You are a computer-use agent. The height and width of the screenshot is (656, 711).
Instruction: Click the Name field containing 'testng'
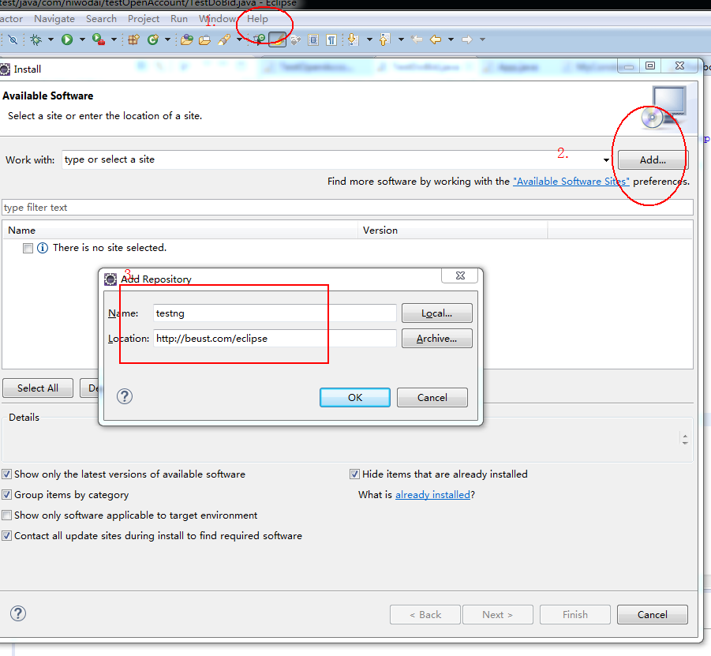pyautogui.click(x=275, y=313)
